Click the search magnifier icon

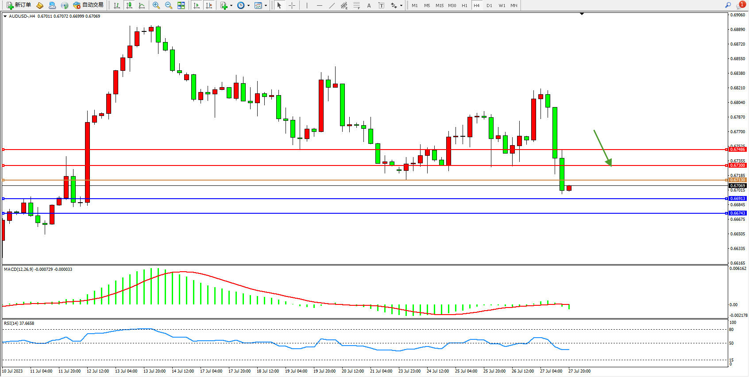728,5
